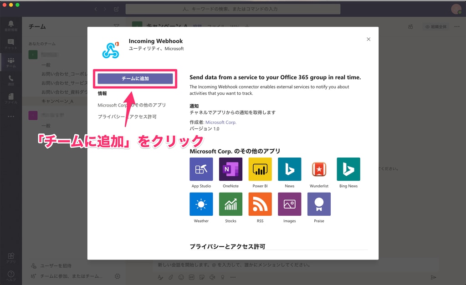This screenshot has width=466, height=285.
Task: Open Files in the Teams sidebar
Action: pyautogui.click(x=10, y=98)
